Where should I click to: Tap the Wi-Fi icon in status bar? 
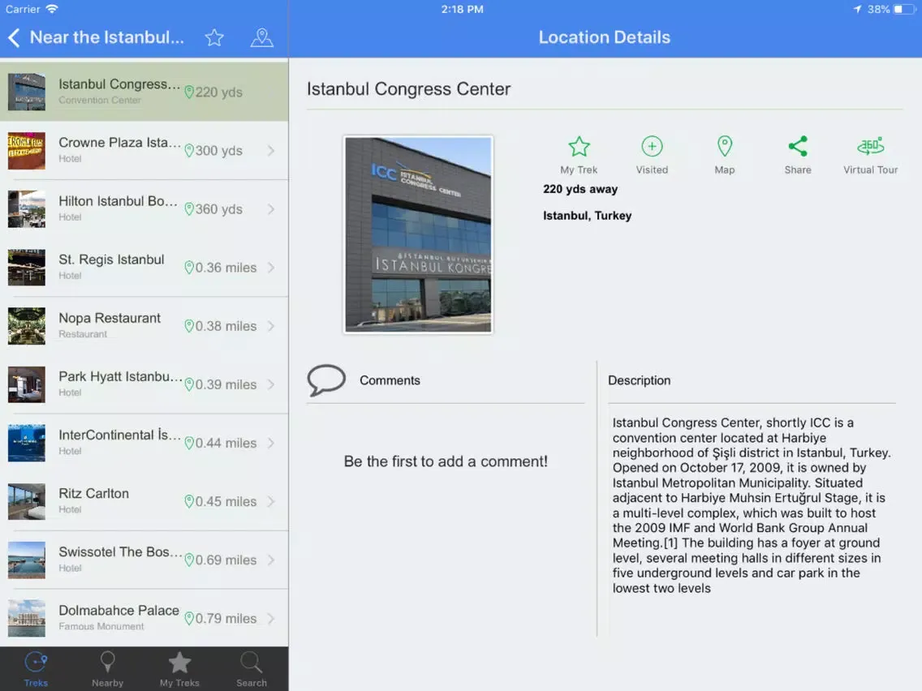[x=52, y=9]
